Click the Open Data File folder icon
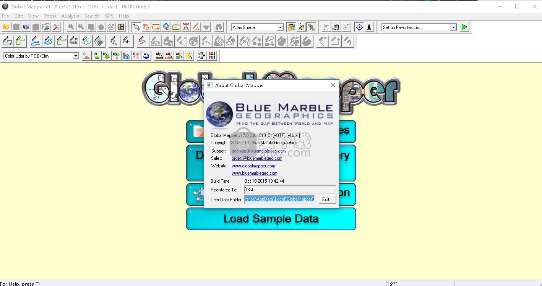Viewport: 542px width, 286px height. (x=6, y=27)
